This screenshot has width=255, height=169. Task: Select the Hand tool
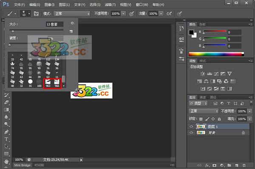point(6,162)
